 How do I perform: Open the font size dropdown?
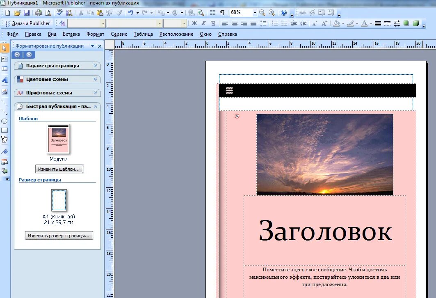tap(184, 24)
